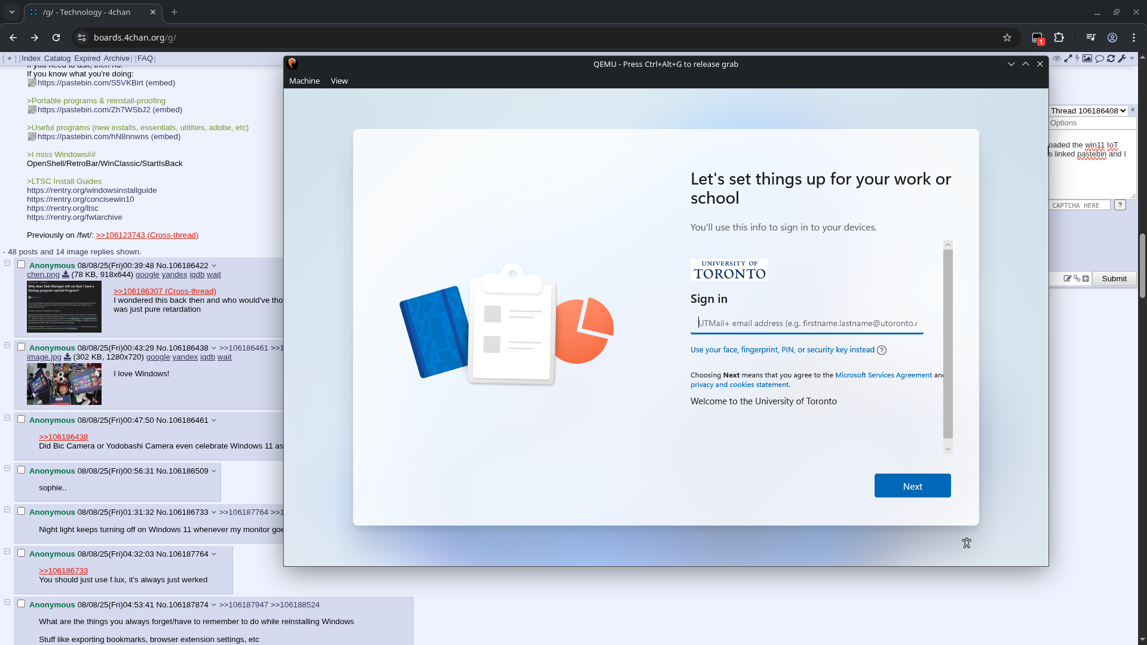Viewport: 1147px width, 645px height.
Task: Click the image gallery icon in 4chan header
Action: (x=1087, y=59)
